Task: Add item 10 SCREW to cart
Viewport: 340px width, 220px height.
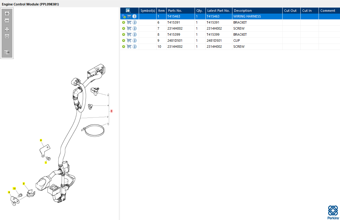Action: pos(129,47)
